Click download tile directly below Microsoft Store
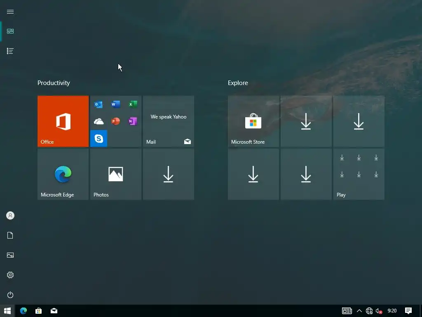Image resolution: width=422 pixels, height=317 pixels. point(253,174)
